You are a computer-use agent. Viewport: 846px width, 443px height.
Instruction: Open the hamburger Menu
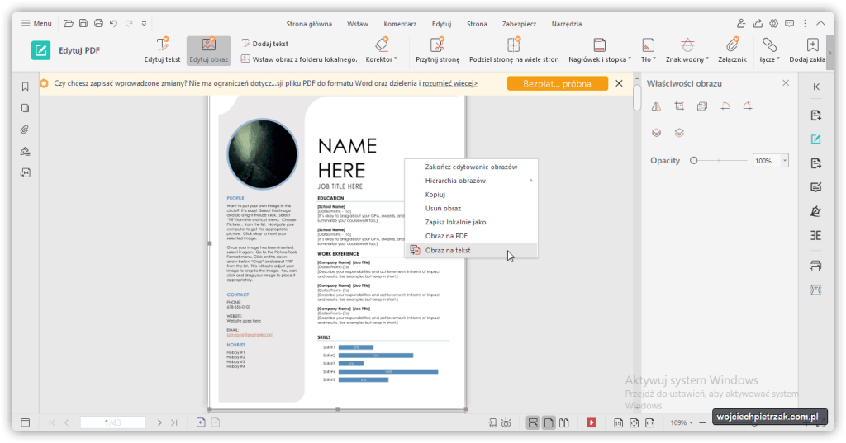tap(36, 23)
